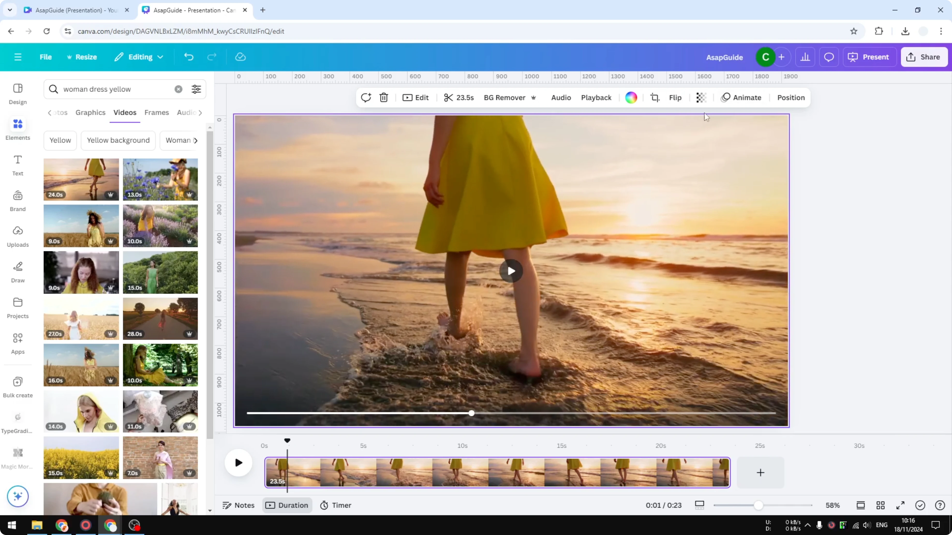The image size is (952, 535).
Task: Open the color adjustment wheel
Action: (631, 97)
